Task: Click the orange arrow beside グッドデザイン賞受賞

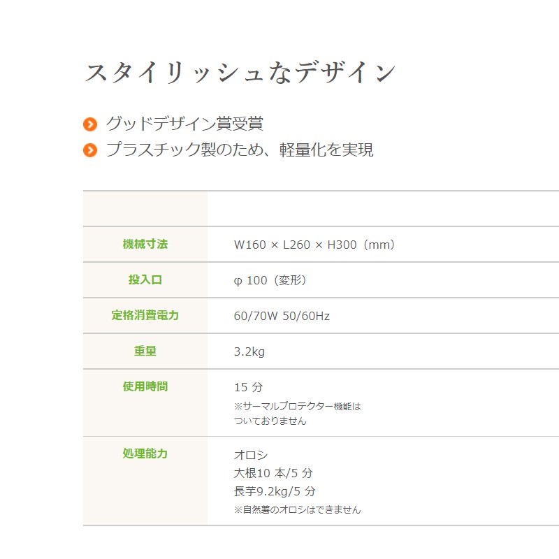Action: (90, 124)
